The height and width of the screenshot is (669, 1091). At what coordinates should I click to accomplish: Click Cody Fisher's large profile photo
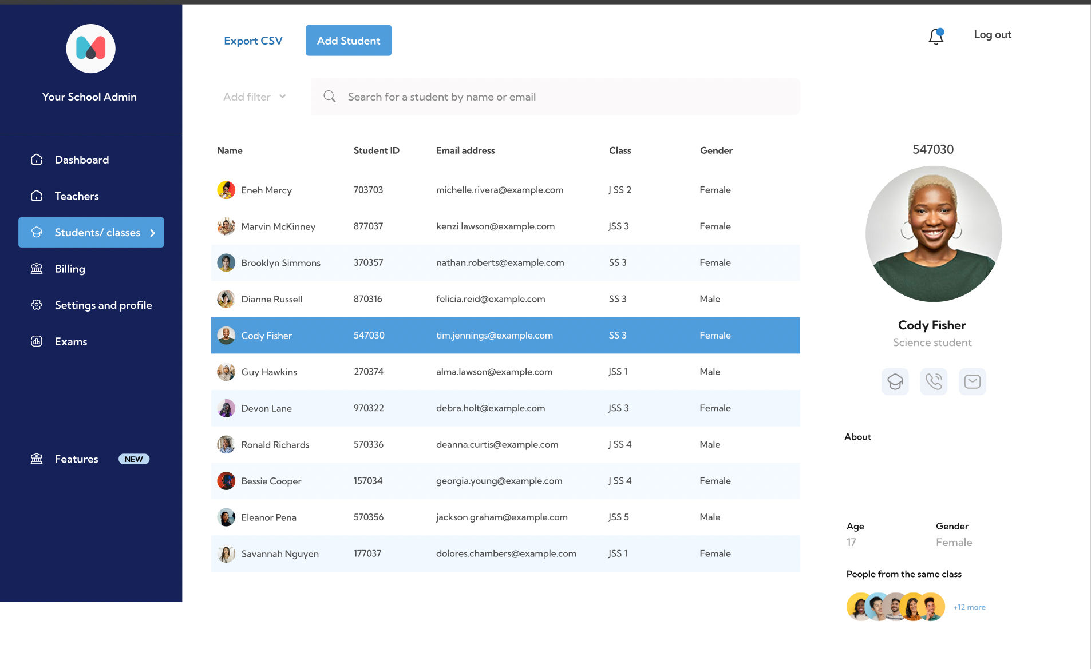pyautogui.click(x=934, y=234)
